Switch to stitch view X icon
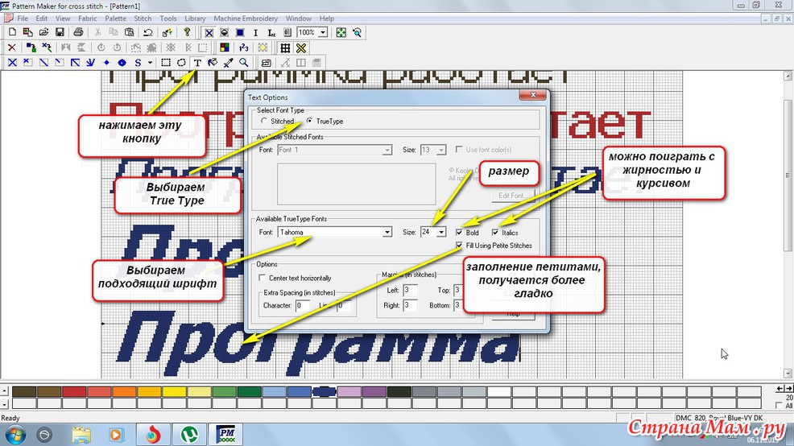Viewport: 794px width, 446px height. 209,32
